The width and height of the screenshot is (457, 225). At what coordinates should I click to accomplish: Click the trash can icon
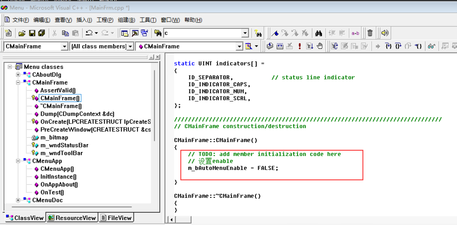click(370, 33)
